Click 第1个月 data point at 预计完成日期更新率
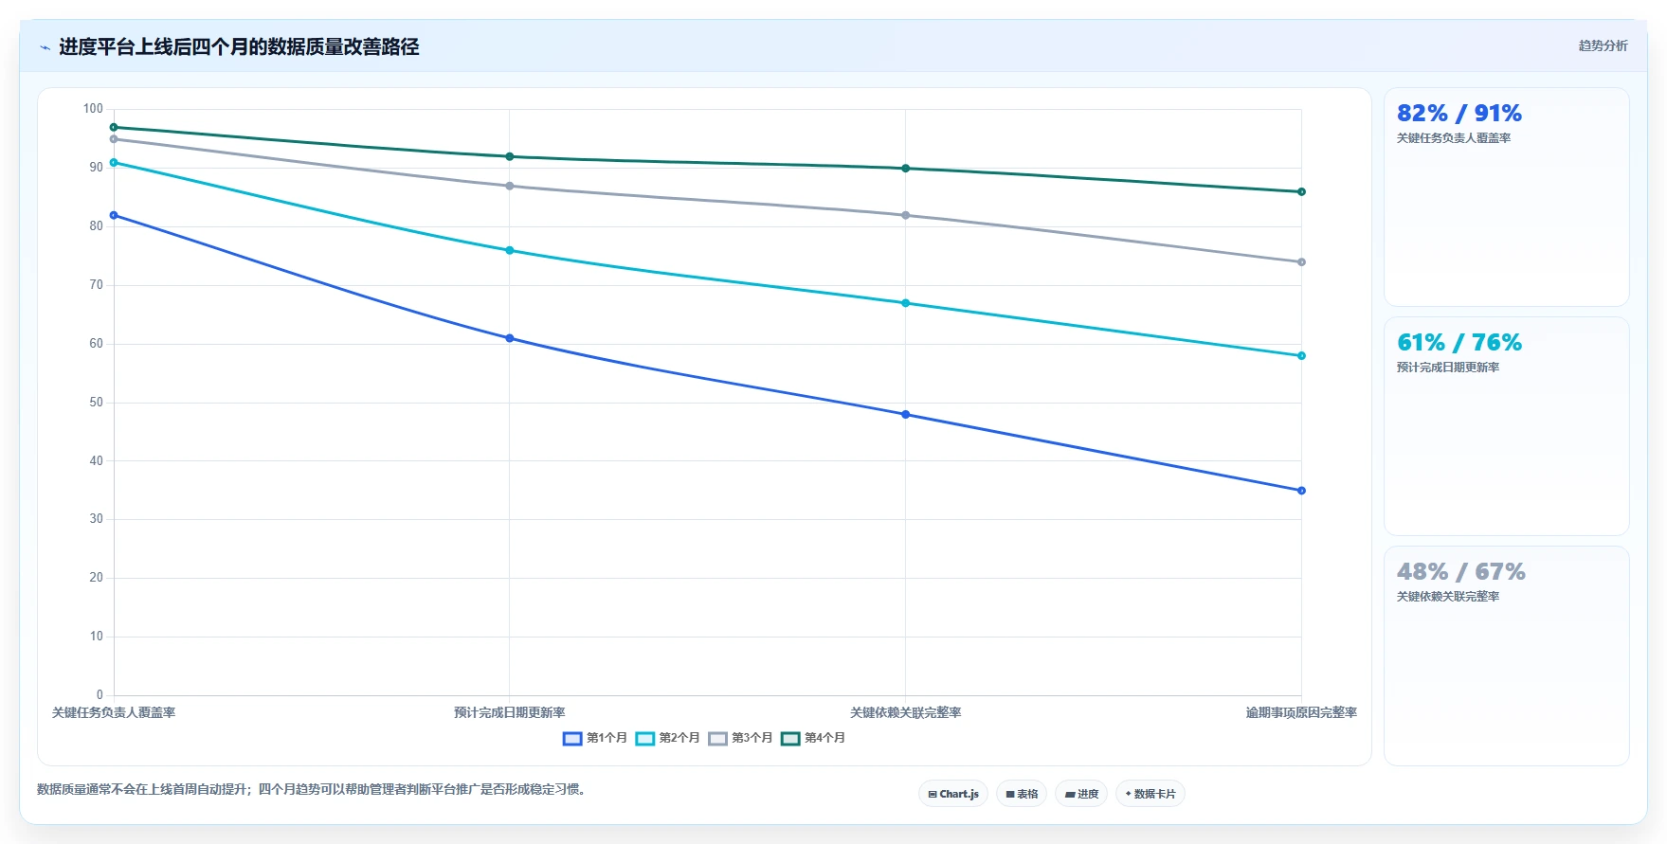This screenshot has width=1667, height=844. point(510,338)
